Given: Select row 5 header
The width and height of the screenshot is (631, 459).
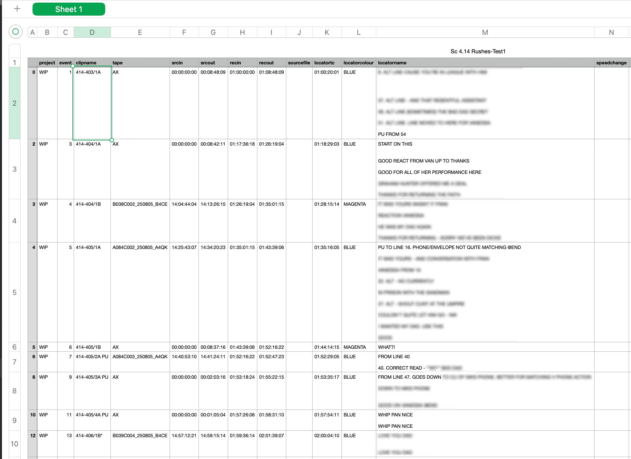Looking at the screenshot, I should pos(14,292).
